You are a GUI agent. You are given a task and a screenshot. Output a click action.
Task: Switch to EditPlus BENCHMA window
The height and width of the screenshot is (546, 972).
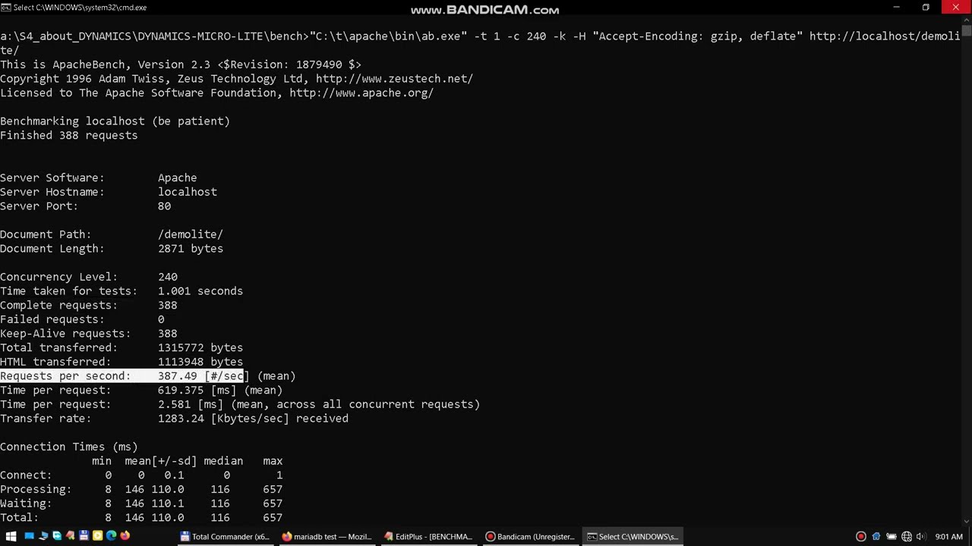428,536
